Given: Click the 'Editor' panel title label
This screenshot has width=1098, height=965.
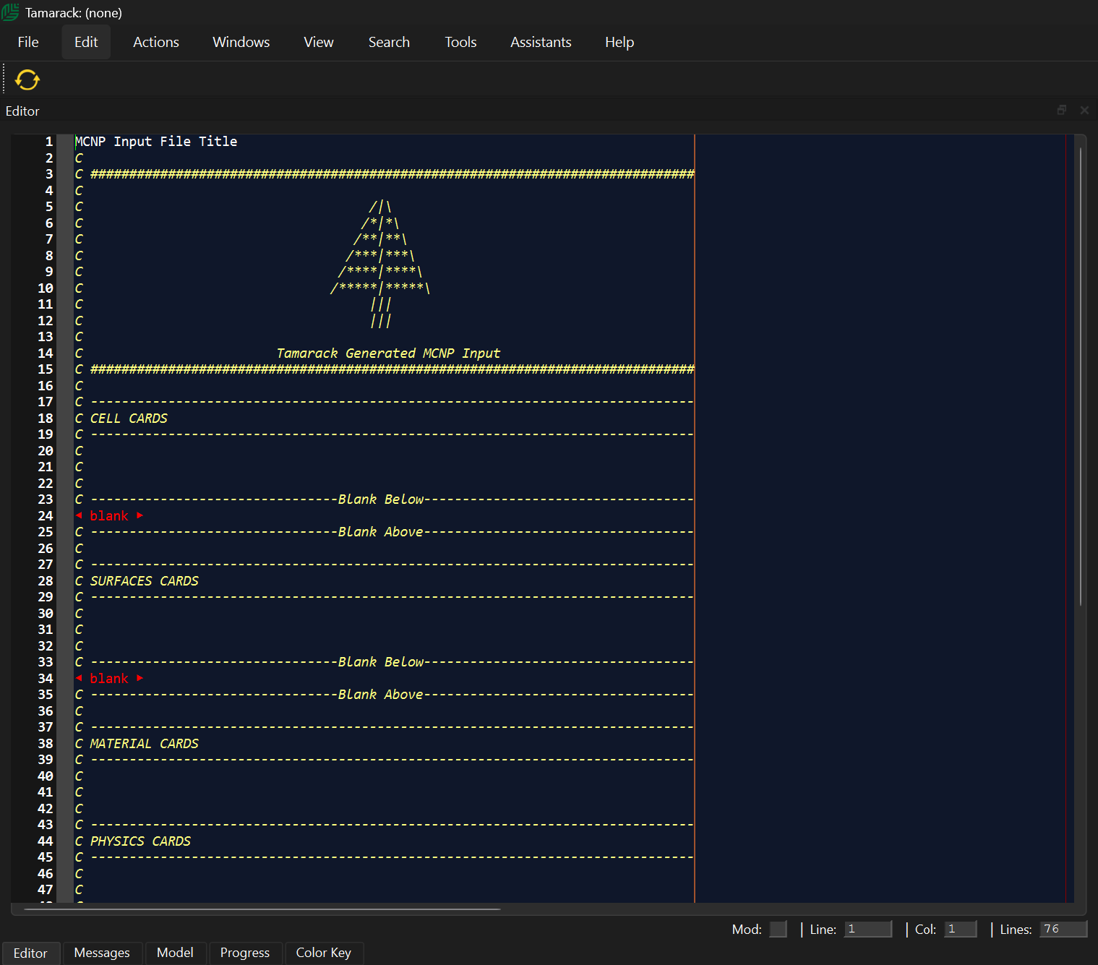Looking at the screenshot, I should click(x=22, y=111).
